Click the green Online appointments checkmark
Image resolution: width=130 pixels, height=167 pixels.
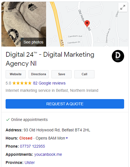tap(8, 120)
